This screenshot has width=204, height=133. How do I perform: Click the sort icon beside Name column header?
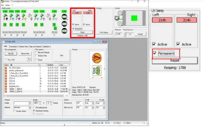11,65
